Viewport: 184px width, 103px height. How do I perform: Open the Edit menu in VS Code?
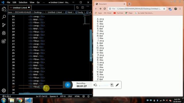click(x=14, y=2)
